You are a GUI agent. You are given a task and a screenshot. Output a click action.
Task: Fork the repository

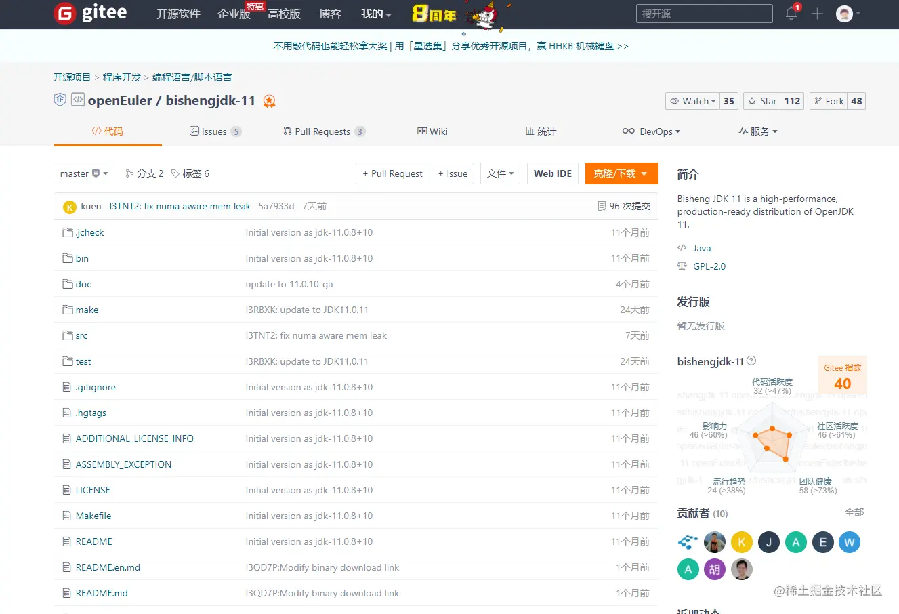point(828,101)
